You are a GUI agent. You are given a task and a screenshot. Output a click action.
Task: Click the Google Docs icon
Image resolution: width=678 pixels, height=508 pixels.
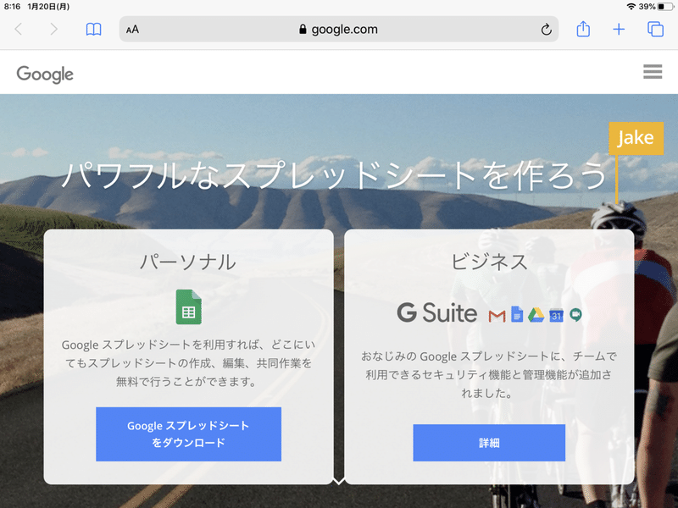[517, 314]
